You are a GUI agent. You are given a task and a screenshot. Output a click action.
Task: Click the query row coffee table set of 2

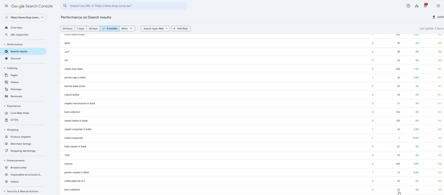(x=252, y=181)
